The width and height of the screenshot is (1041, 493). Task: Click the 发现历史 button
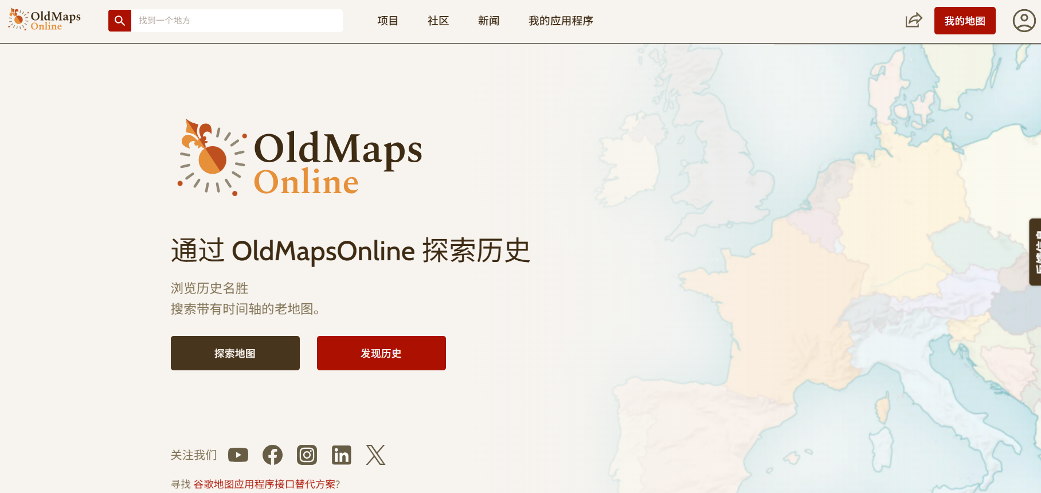pos(381,353)
